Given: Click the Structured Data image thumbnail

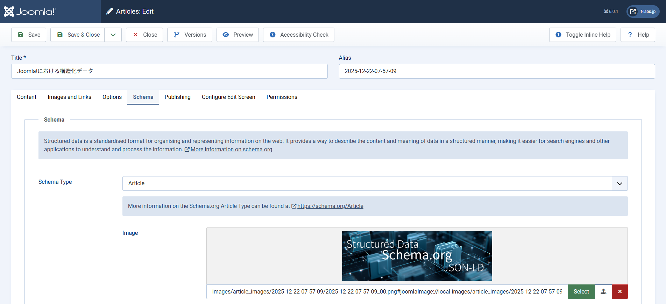Looking at the screenshot, I should pyautogui.click(x=417, y=256).
